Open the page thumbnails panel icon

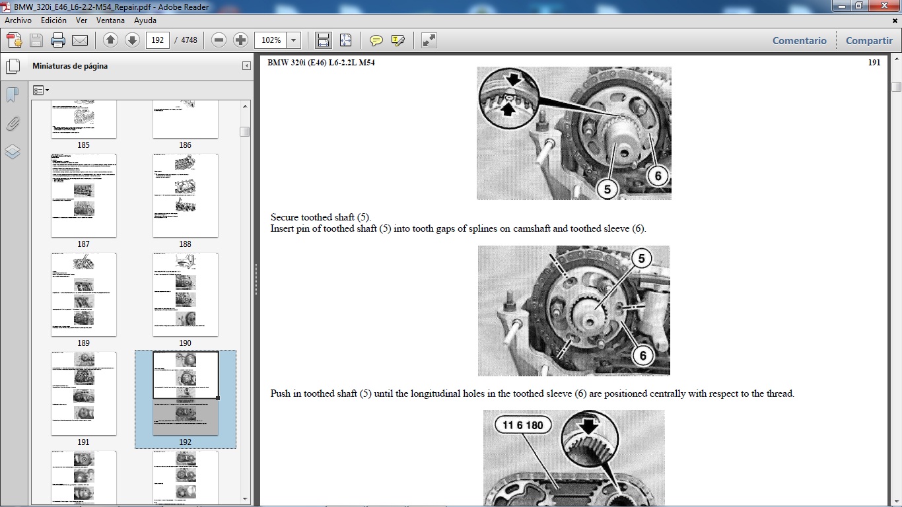click(x=12, y=67)
